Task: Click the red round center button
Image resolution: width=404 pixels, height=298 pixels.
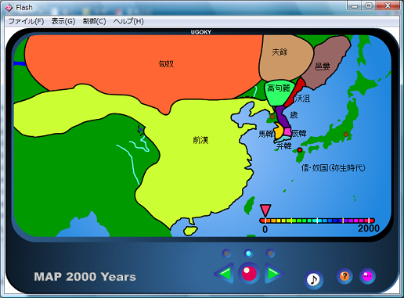Action: (x=249, y=273)
